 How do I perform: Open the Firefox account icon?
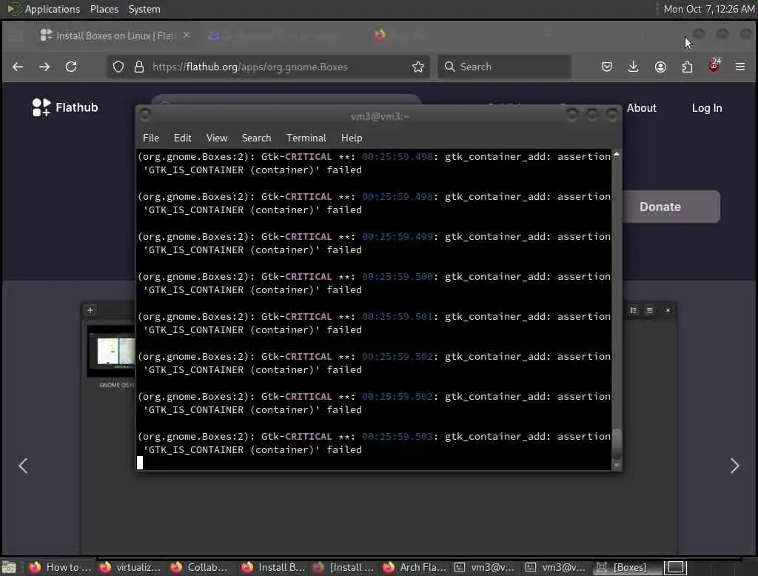[x=660, y=67]
